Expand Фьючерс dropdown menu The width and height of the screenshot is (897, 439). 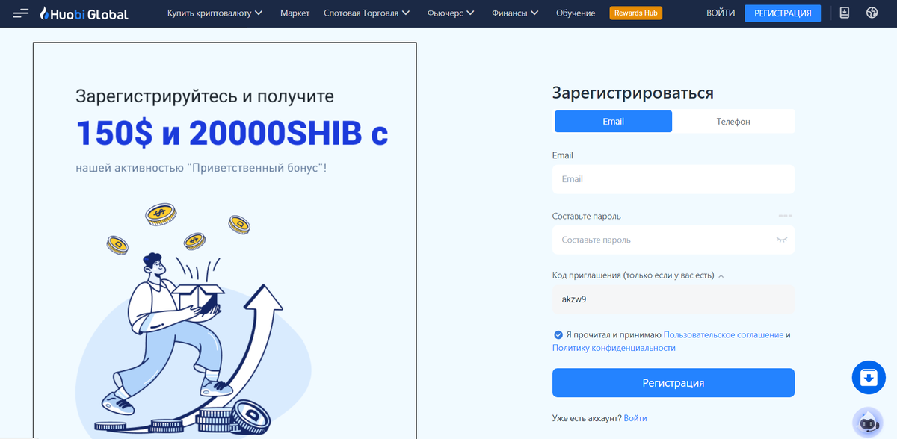[x=451, y=13]
